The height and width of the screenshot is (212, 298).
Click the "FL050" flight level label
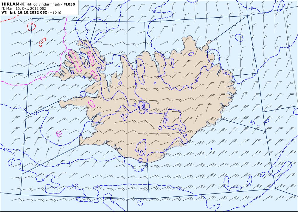pyautogui.click(x=69, y=4)
